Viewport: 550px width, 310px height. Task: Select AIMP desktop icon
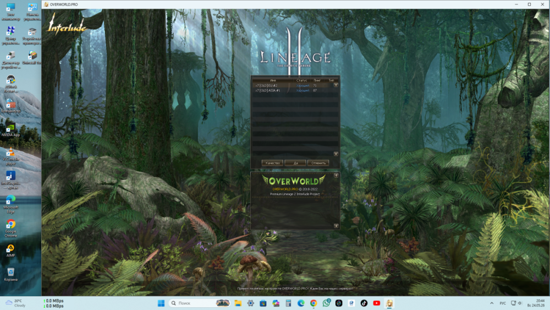[x=10, y=251]
